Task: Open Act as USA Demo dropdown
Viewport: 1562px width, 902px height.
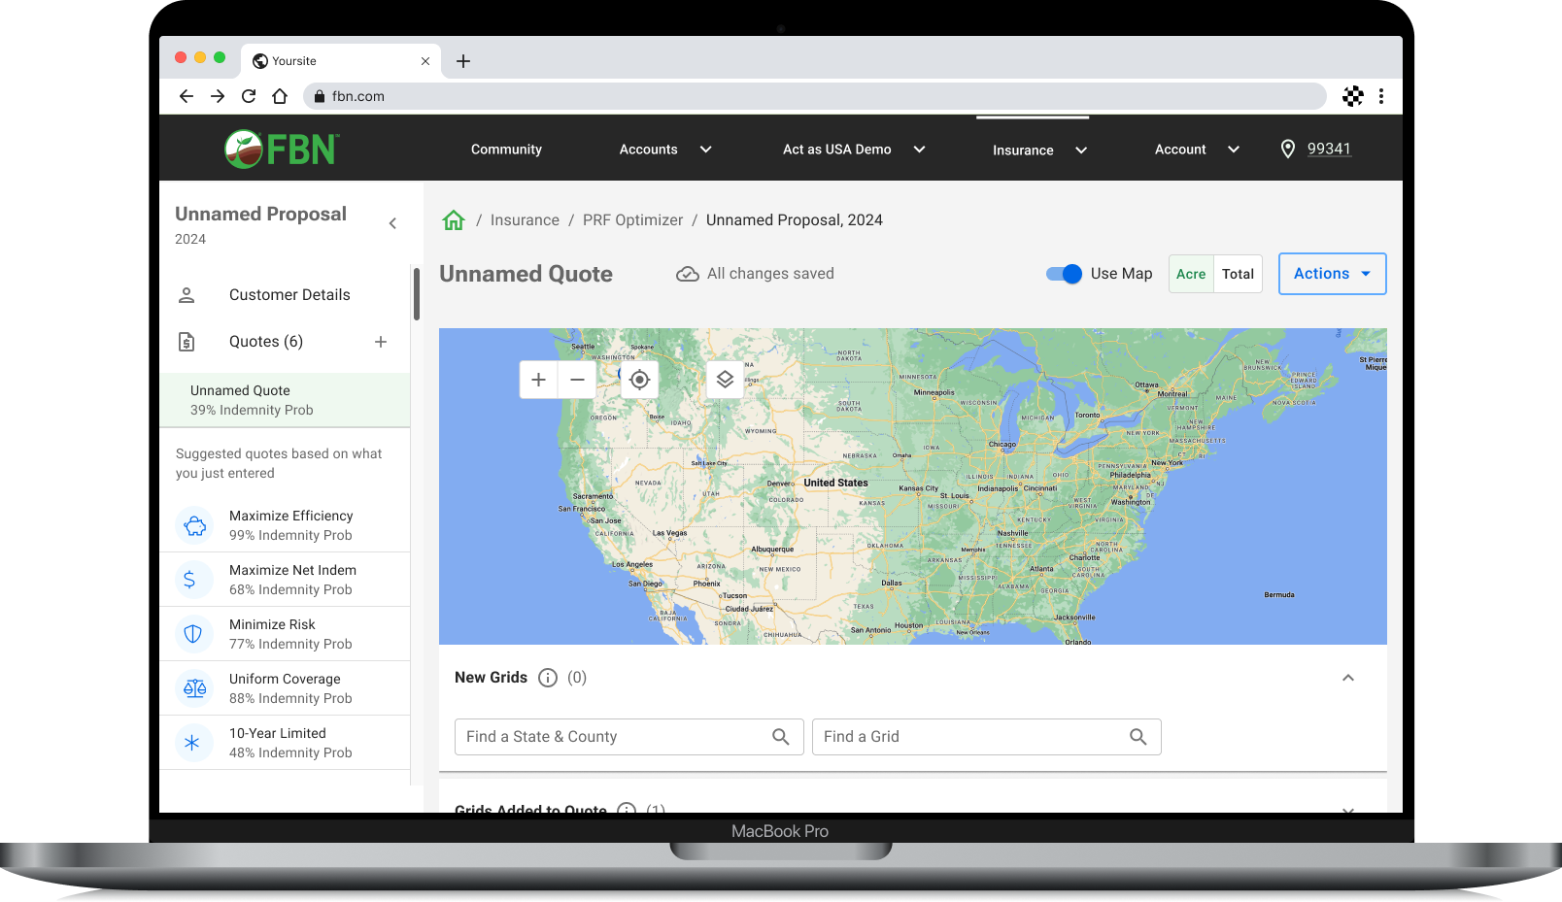Action: pyautogui.click(x=854, y=150)
